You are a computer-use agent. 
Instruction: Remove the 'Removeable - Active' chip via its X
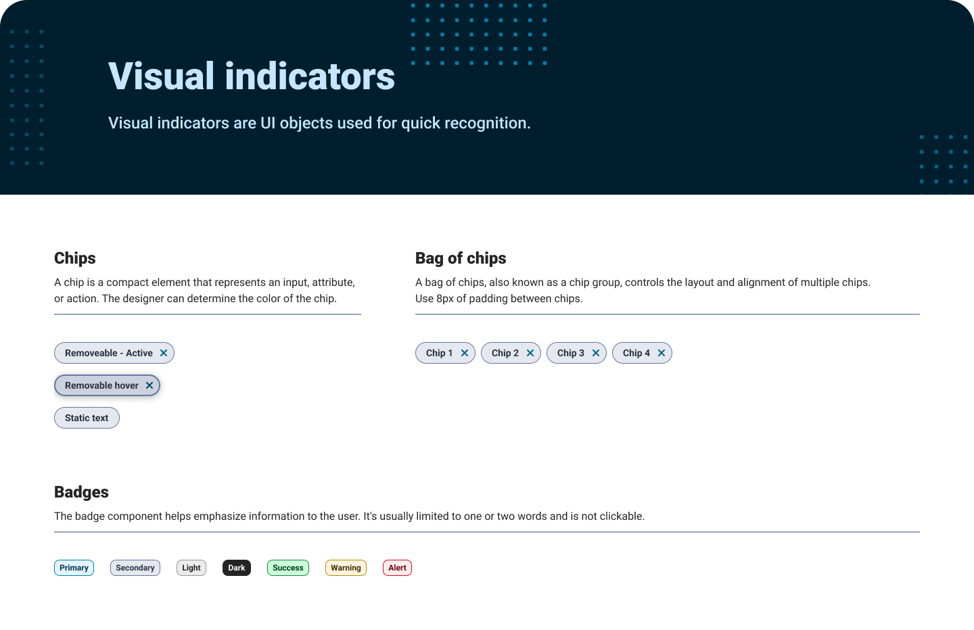[164, 353]
